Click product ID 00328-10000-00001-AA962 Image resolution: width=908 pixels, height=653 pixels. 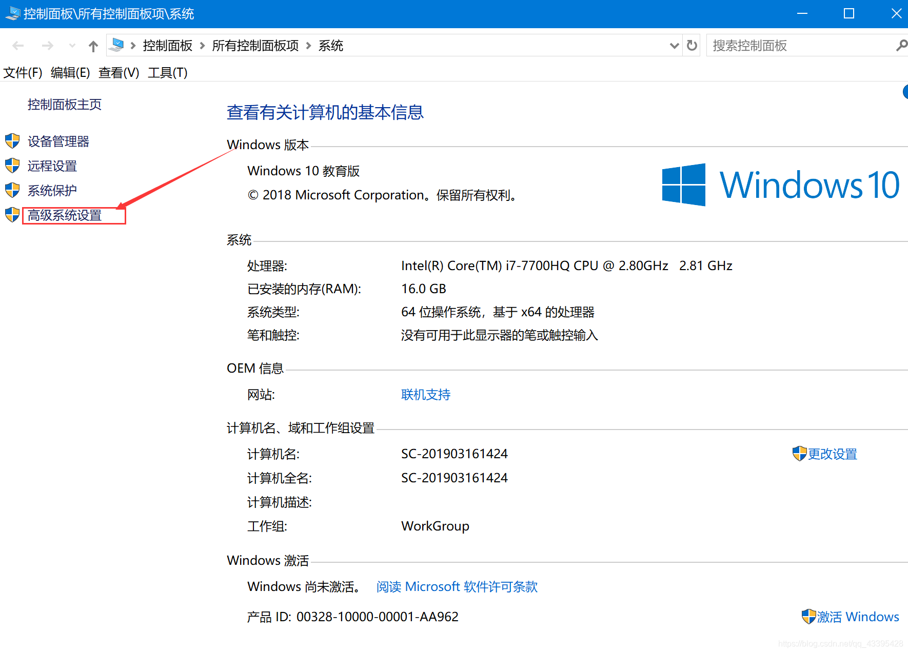point(378,617)
